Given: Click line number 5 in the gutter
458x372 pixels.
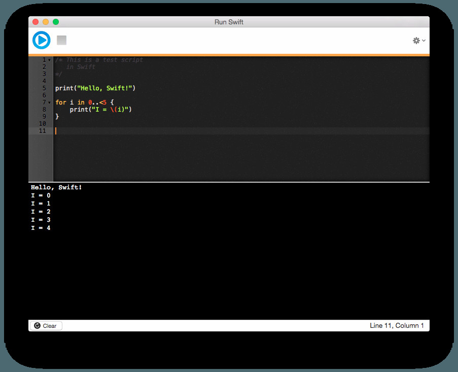Looking at the screenshot, I should coord(45,88).
